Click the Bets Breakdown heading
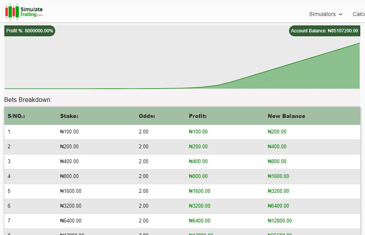This screenshot has width=365, height=235. 28,100
